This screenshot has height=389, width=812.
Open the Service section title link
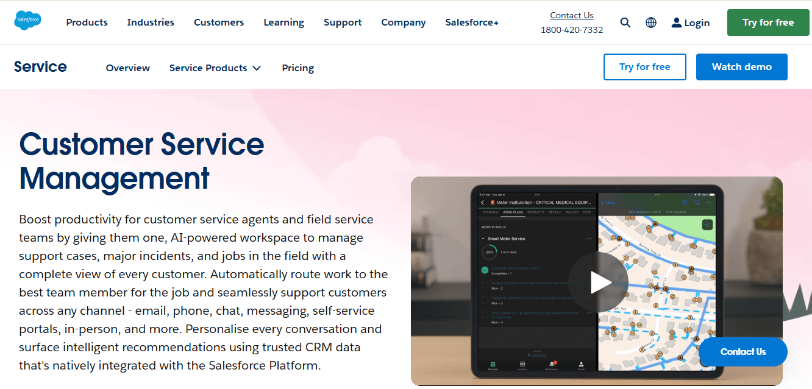(x=40, y=67)
